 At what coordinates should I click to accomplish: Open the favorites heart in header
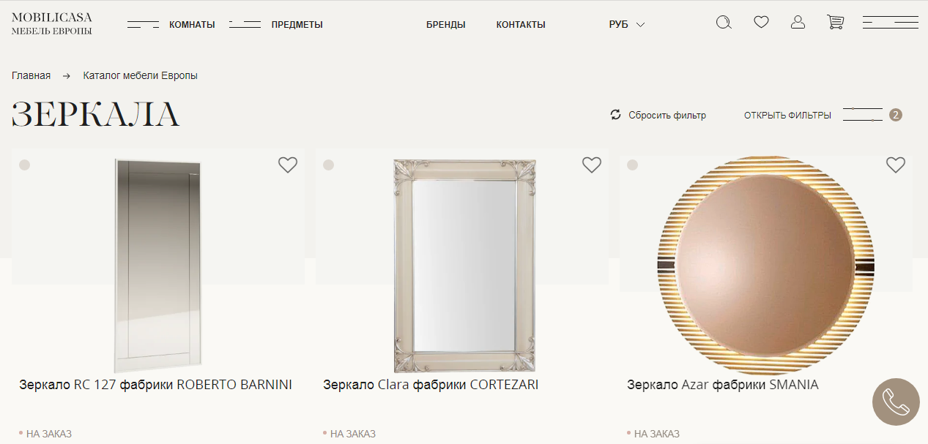coord(761,23)
